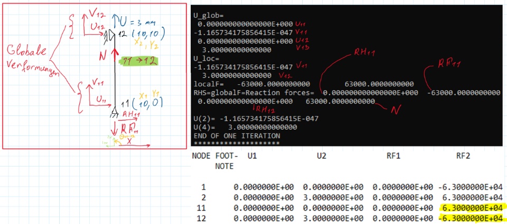
Task: Click the 63000.0000000000 value on the localF line
Action: (379, 84)
